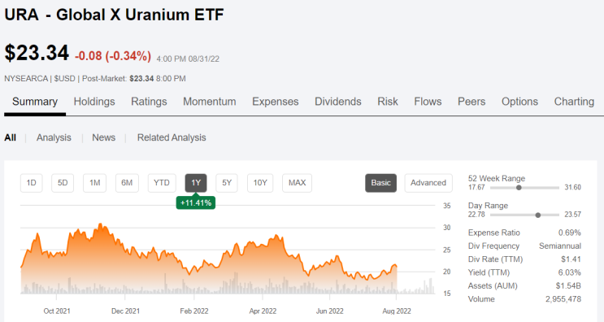
Task: Switch chart to 5Y range
Action: (x=227, y=183)
